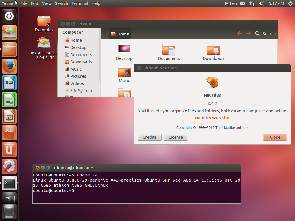
Task: Open the network connection indicator
Action: tap(252, 3)
